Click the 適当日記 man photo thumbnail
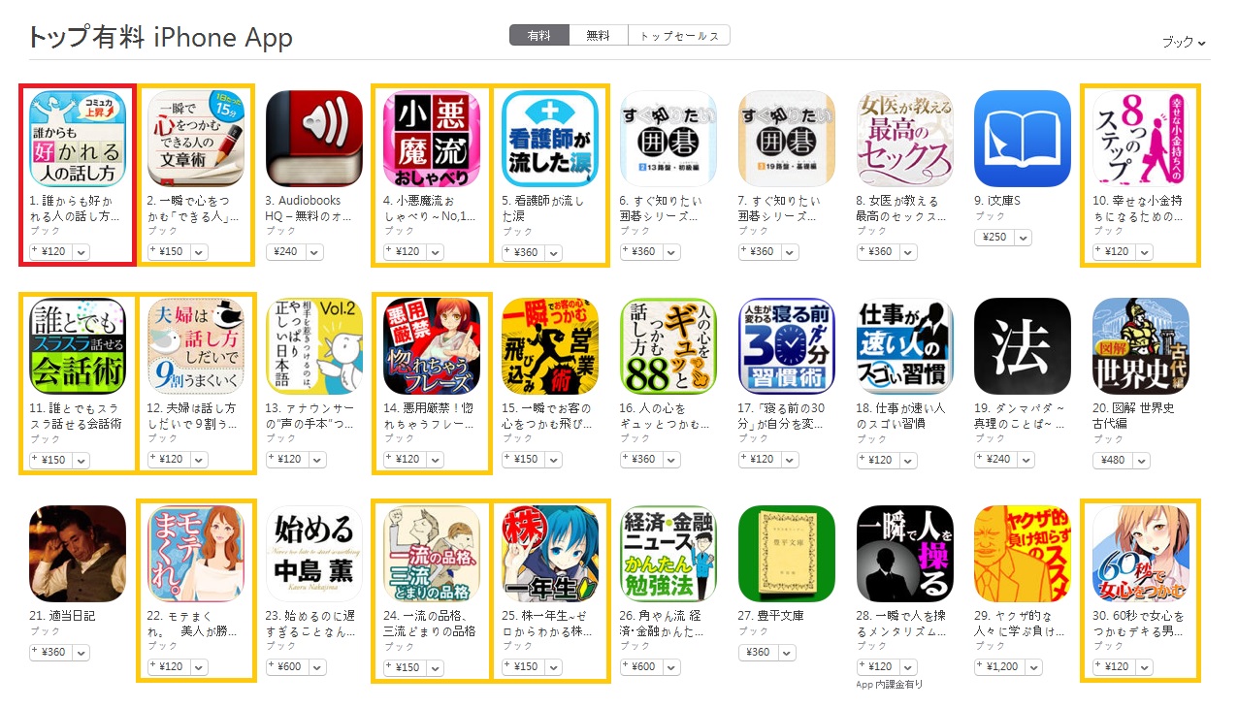Screen dimensions: 1238x708 (78, 554)
